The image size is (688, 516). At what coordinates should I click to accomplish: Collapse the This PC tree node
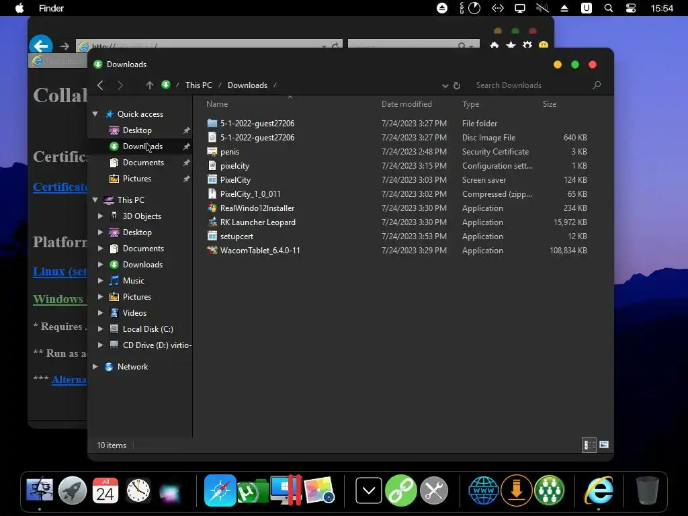(95, 200)
